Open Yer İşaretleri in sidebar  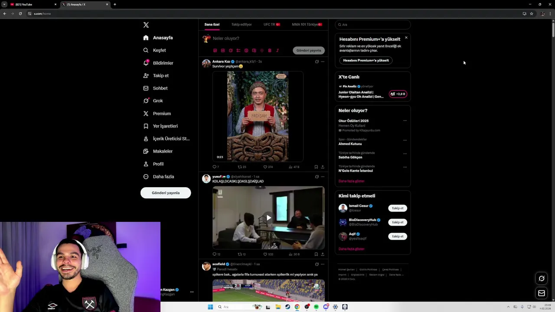coord(160,126)
